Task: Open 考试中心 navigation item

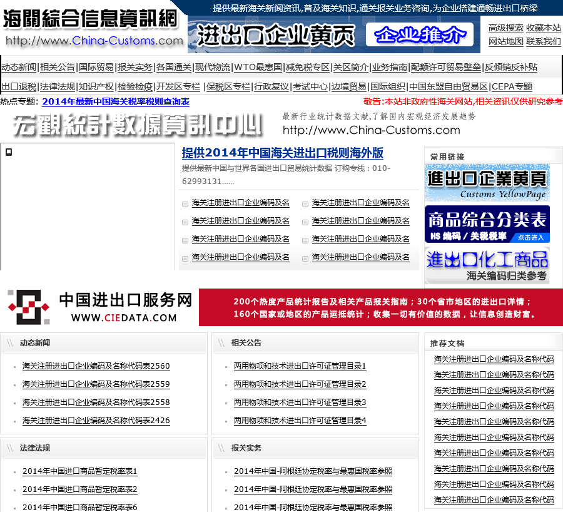Action: [310, 86]
